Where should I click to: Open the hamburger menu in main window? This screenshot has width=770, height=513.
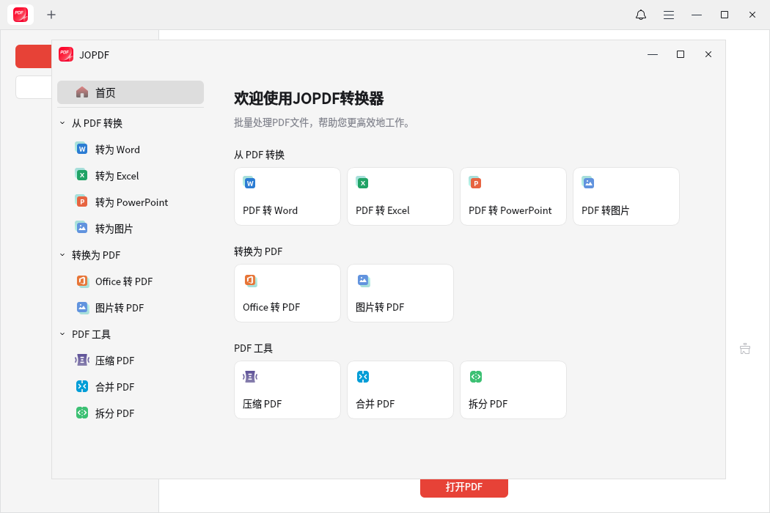(669, 15)
